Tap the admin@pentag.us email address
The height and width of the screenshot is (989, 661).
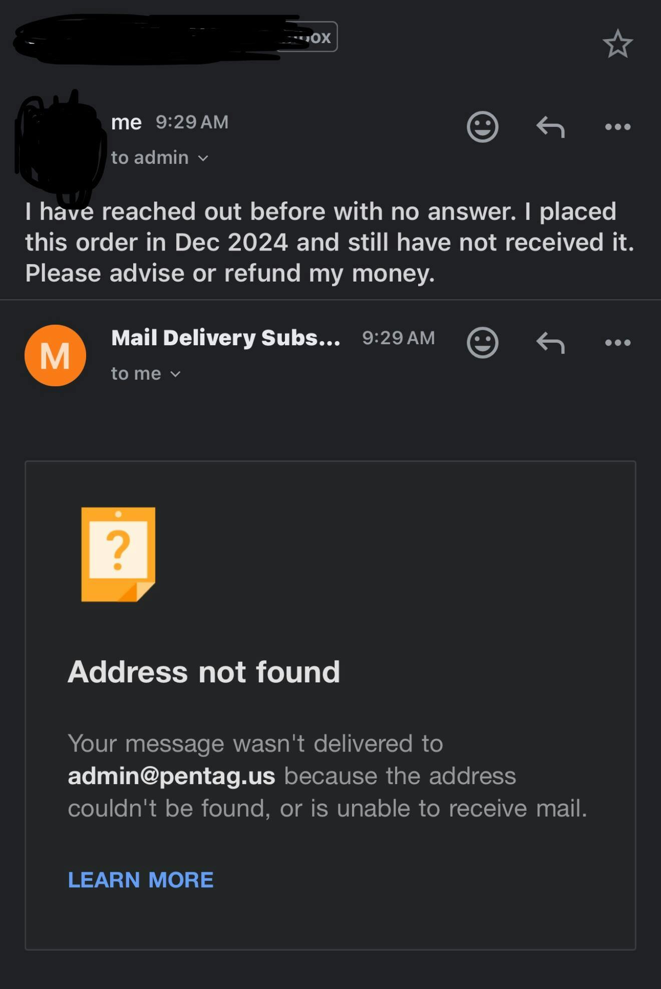click(x=171, y=776)
